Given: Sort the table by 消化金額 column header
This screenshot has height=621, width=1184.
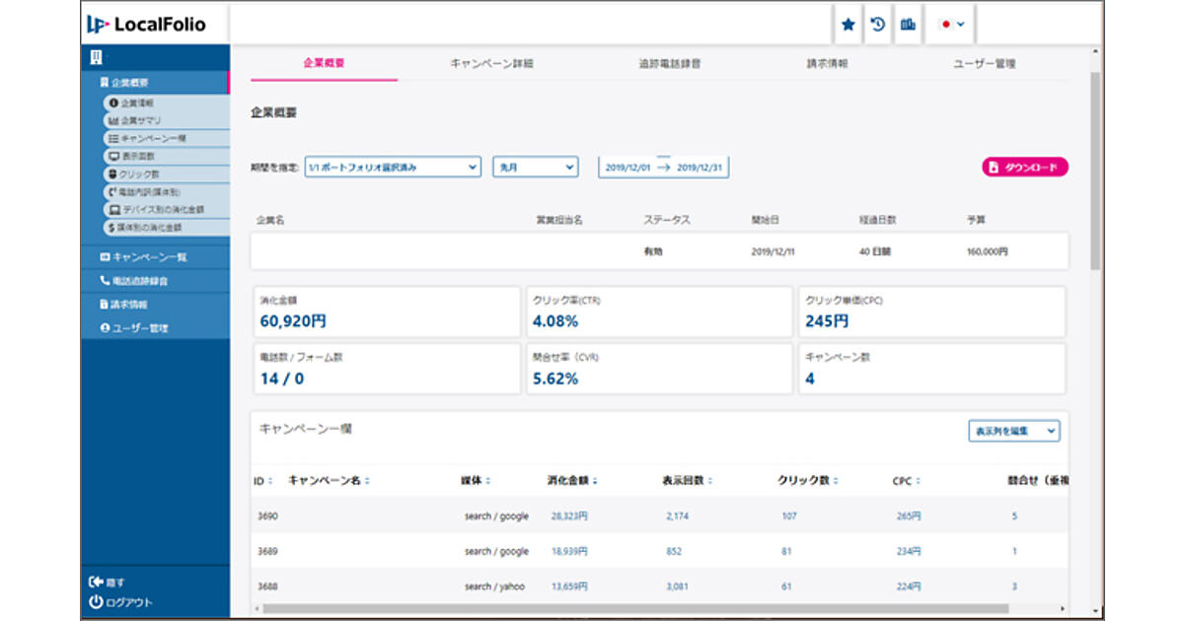Looking at the screenshot, I should click(x=572, y=481).
